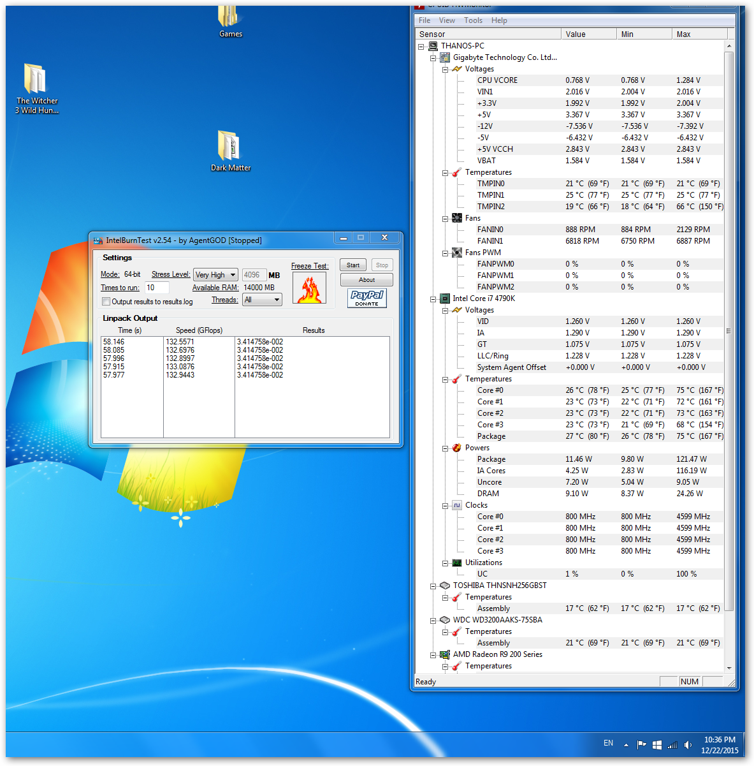
Task: Open the Tools menu in HWMonitor
Action: click(x=473, y=20)
